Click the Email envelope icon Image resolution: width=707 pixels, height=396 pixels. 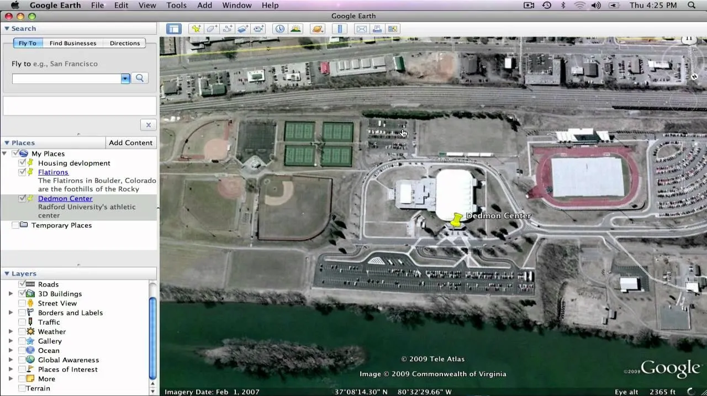pyautogui.click(x=361, y=29)
